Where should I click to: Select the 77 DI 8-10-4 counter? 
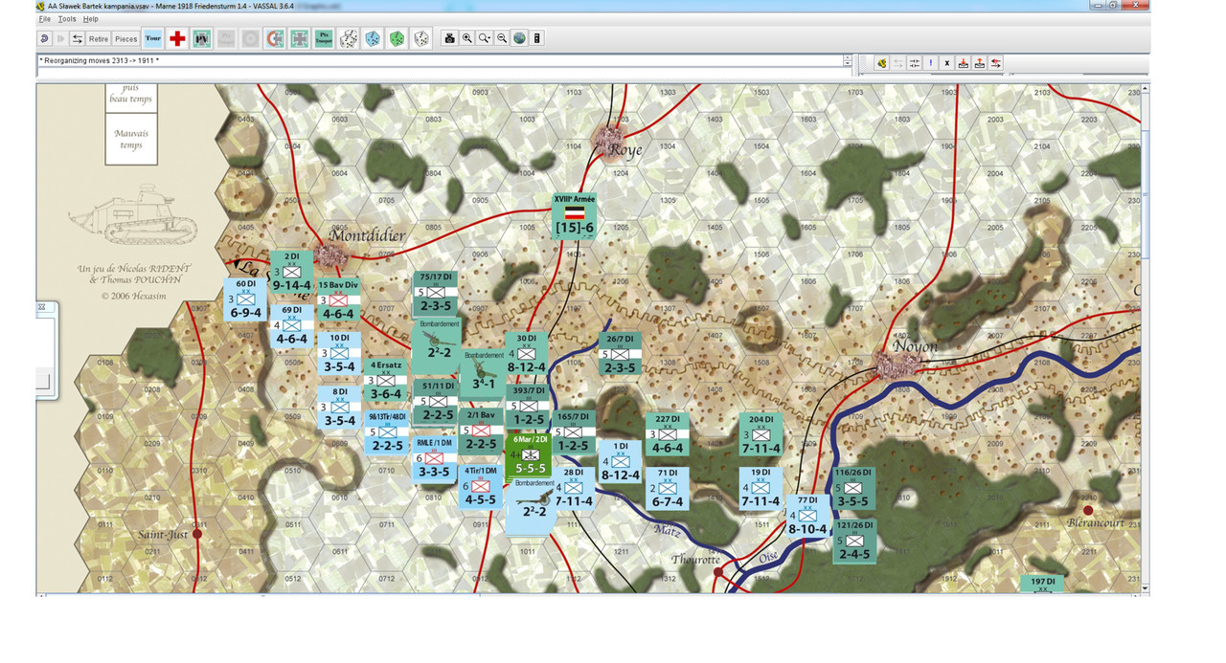[x=808, y=515]
